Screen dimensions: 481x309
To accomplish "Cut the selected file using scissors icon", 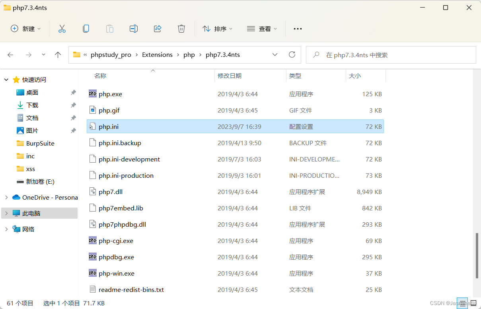I will tap(62, 28).
